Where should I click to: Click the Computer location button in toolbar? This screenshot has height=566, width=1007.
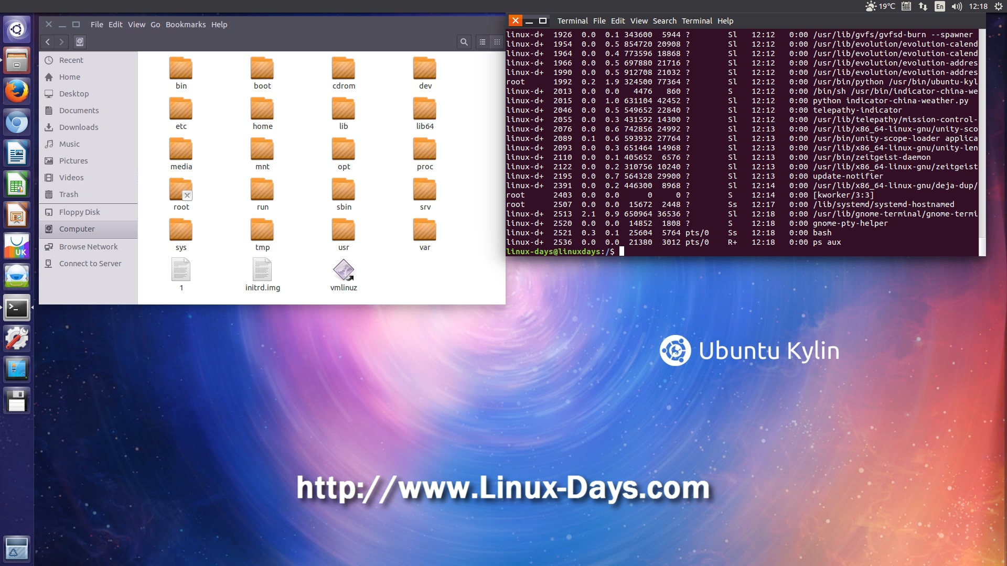pos(80,42)
